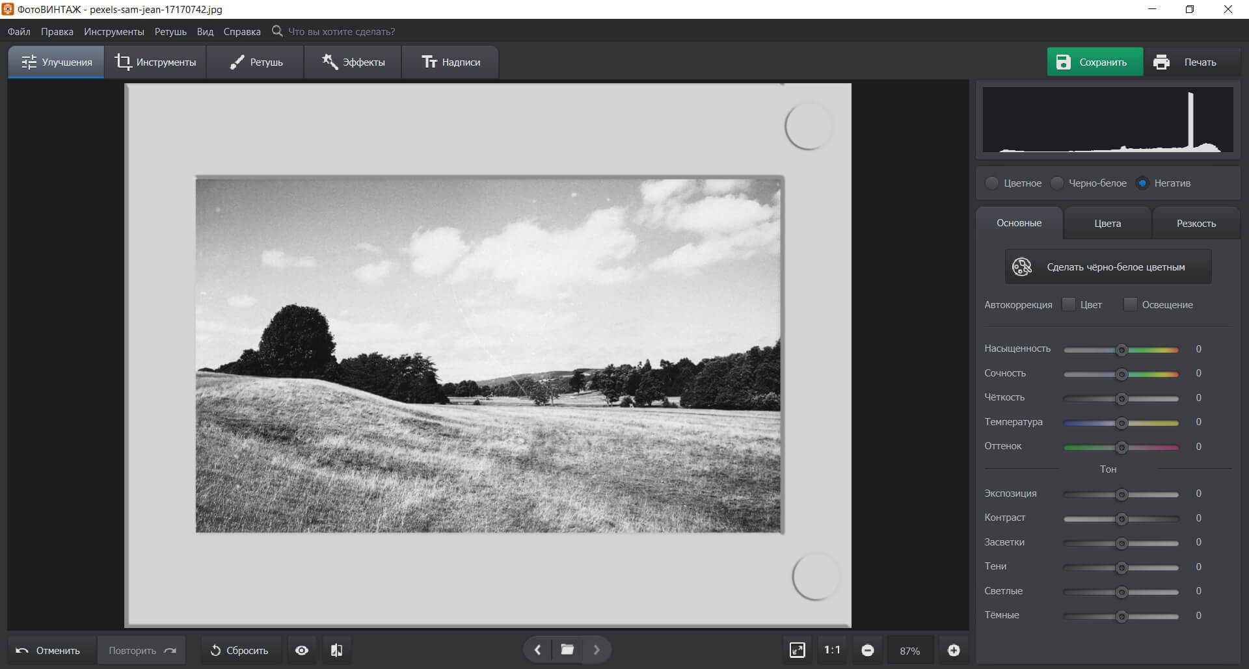Viewport: 1249px width, 669px height.
Task: Click the Насыщенность value 0
Action: (1198, 349)
